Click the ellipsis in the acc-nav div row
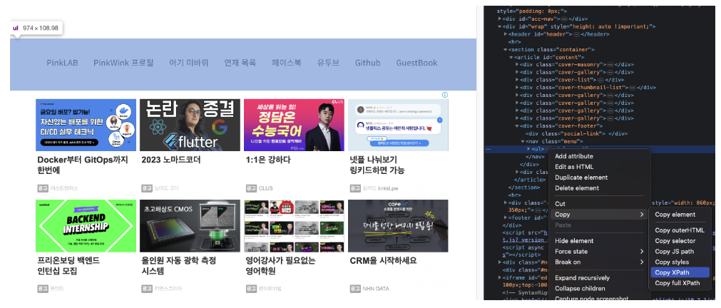This screenshot has width=721, height=308. 563,19
